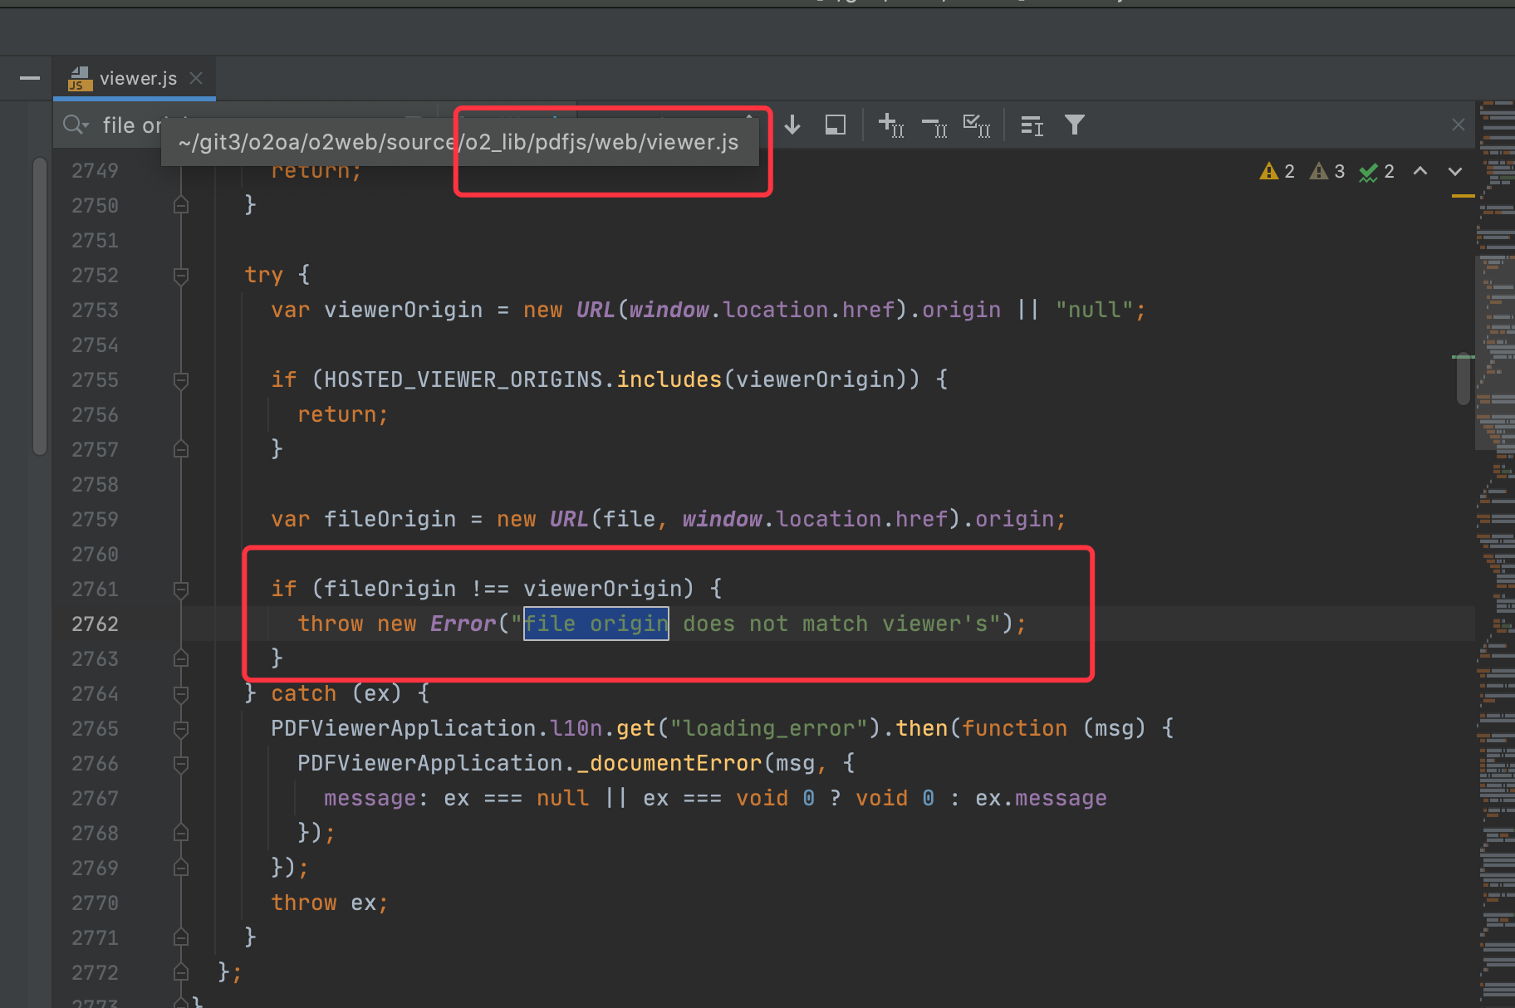Unselect the last occurrence
Viewport: 1515px width, 1008px height.
point(934,125)
